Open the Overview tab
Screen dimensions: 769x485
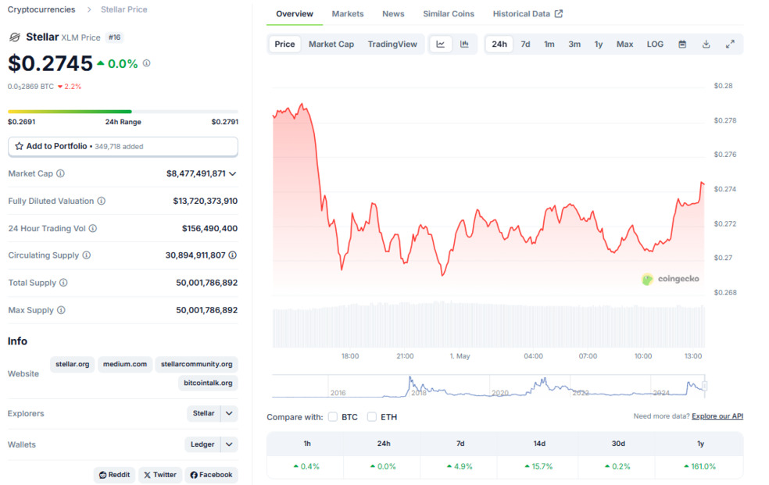295,14
